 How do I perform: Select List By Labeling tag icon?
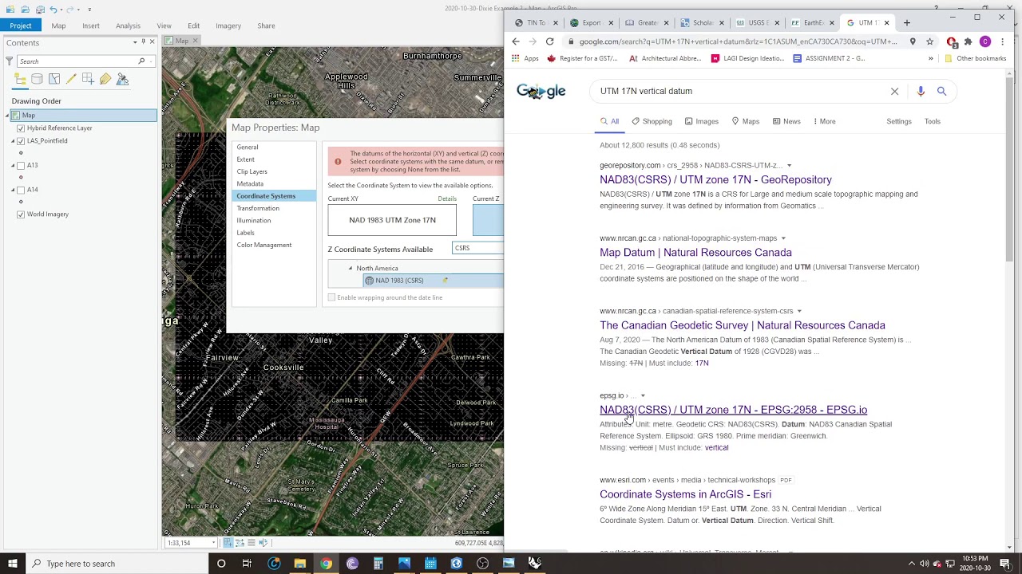105,79
